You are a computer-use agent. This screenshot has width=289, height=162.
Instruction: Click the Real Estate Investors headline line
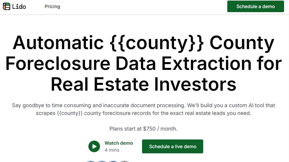[x=143, y=84]
